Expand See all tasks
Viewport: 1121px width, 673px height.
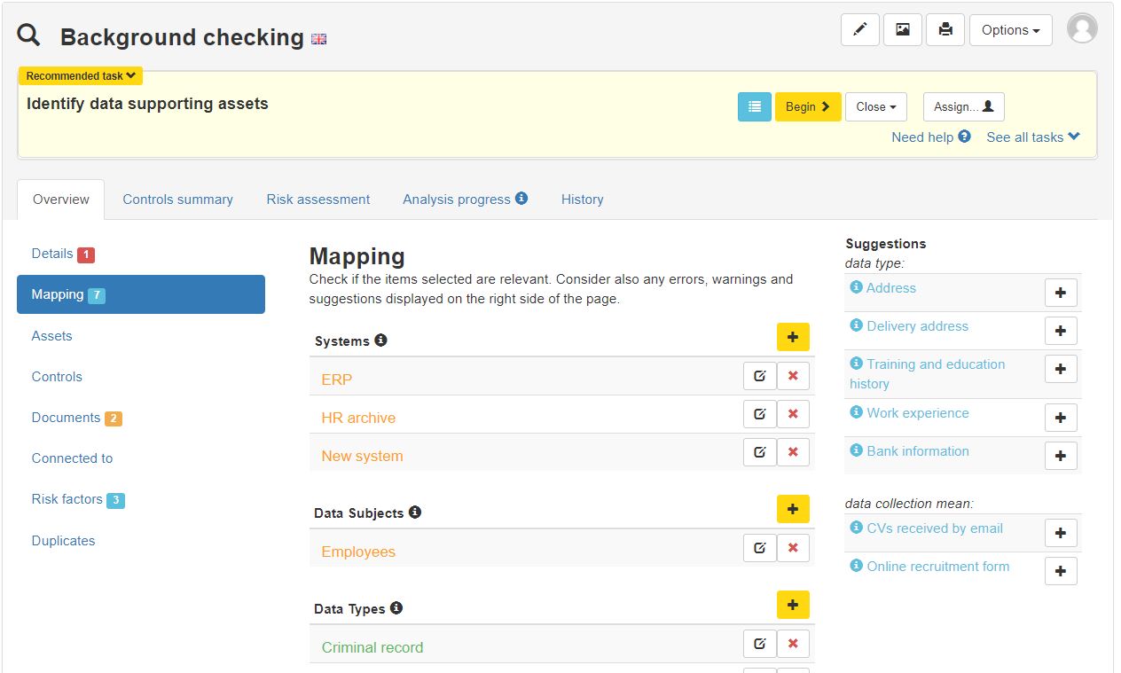[1033, 137]
